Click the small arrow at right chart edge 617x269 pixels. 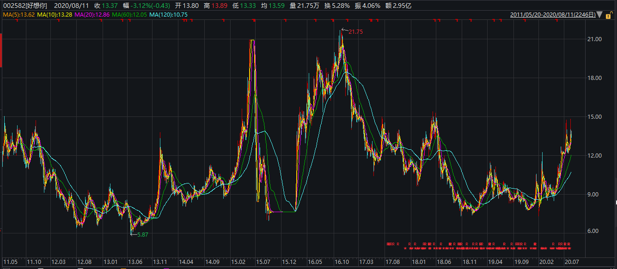pos(615,202)
